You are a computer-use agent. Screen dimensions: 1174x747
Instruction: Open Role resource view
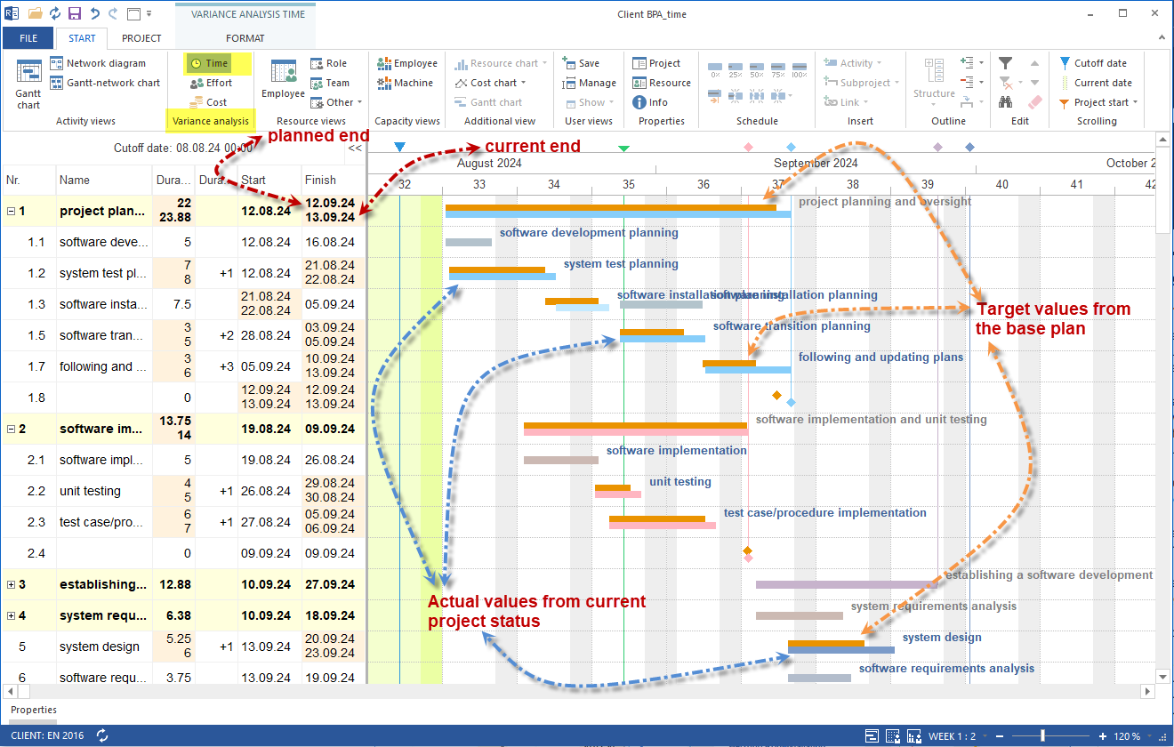(328, 63)
